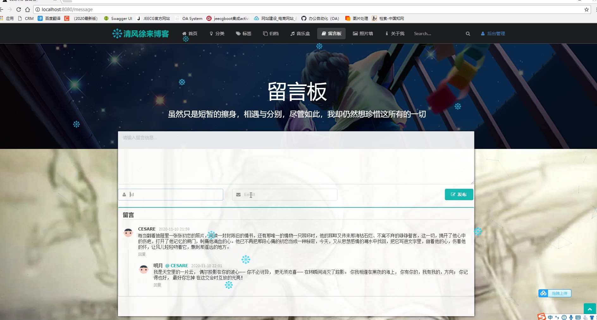The image size is (597, 320).
Task: Open the OA System bookmark
Action: click(x=189, y=18)
